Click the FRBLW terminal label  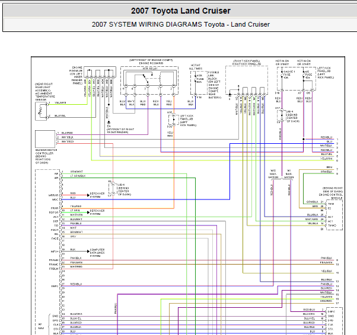tap(54, 269)
